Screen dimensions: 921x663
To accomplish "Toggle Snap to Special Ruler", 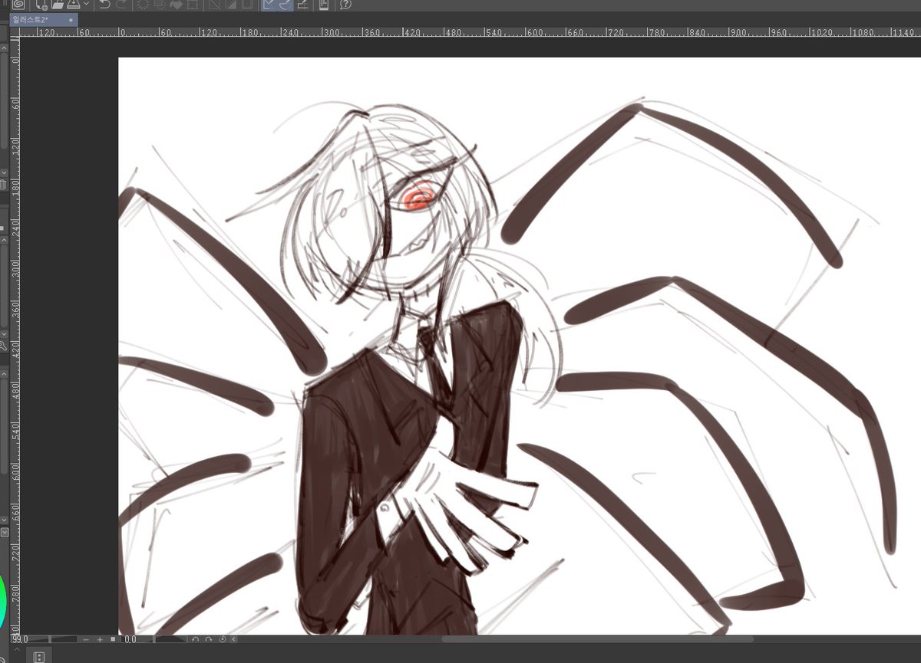I will tap(285, 5).
